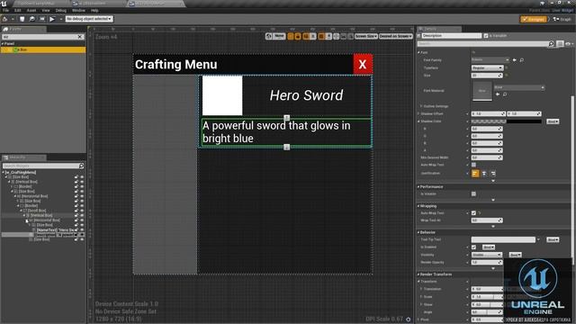Click the Font Family browse magnifier icon
The width and height of the screenshot is (576, 324).
(x=522, y=60)
